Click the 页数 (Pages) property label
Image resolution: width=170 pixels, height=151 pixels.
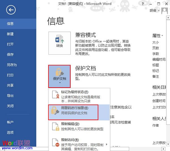[x=156, y=48]
